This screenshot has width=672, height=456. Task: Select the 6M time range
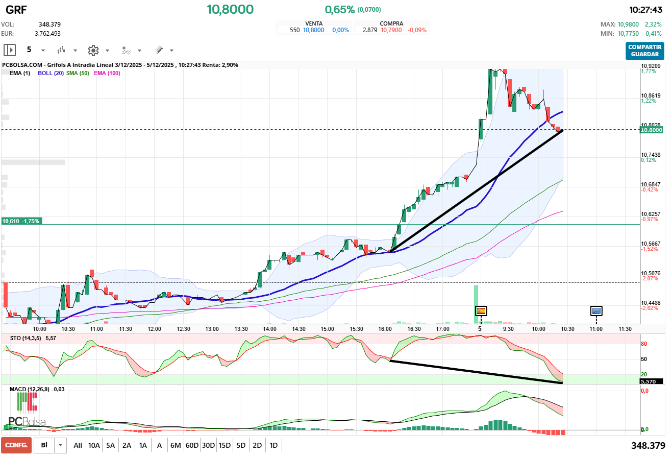(x=176, y=445)
